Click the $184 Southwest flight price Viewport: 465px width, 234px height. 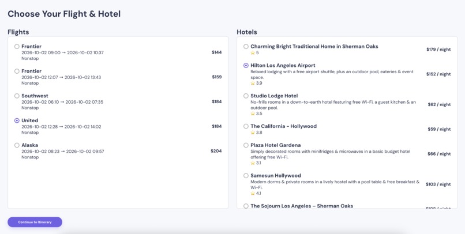pos(217,101)
